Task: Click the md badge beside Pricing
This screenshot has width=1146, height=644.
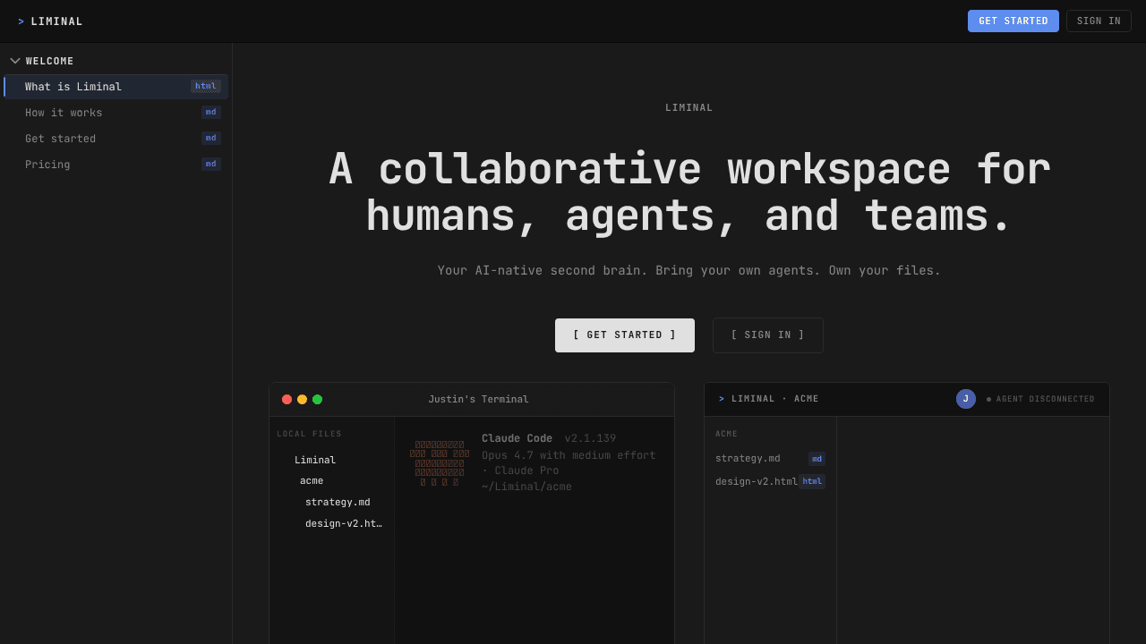Action: tap(211, 165)
